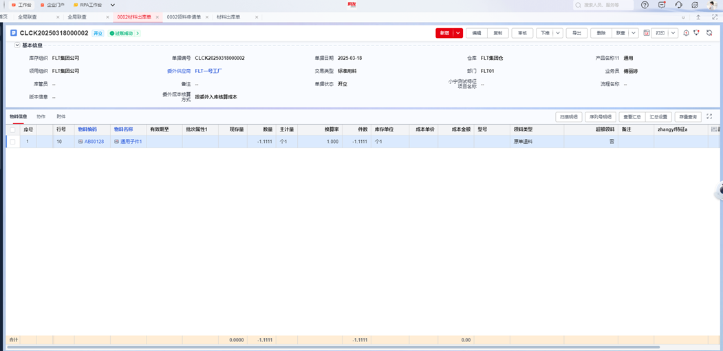Close the 0002材料出库单 tab
Image resolution: width=723 pixels, height=351 pixels.
[158, 17]
